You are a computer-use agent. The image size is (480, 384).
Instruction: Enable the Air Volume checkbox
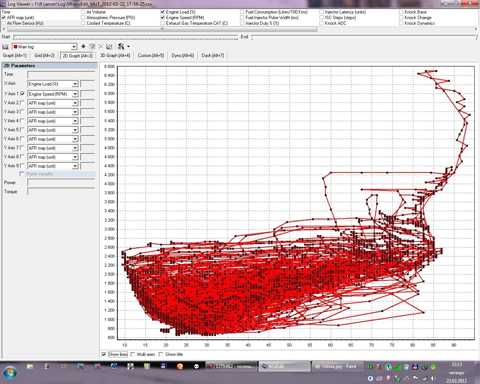83,12
